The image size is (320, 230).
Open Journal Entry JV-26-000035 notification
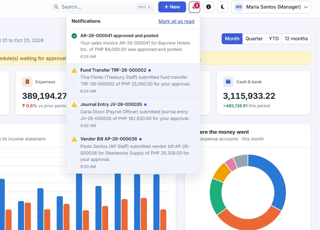tap(133, 115)
